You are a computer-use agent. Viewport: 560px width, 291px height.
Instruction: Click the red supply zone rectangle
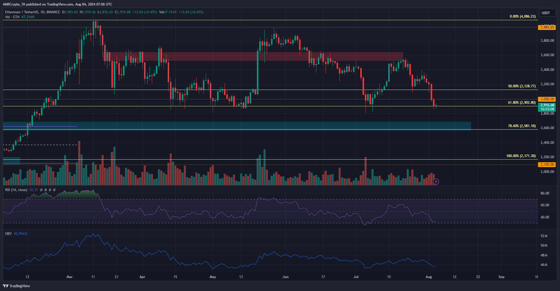click(253, 56)
